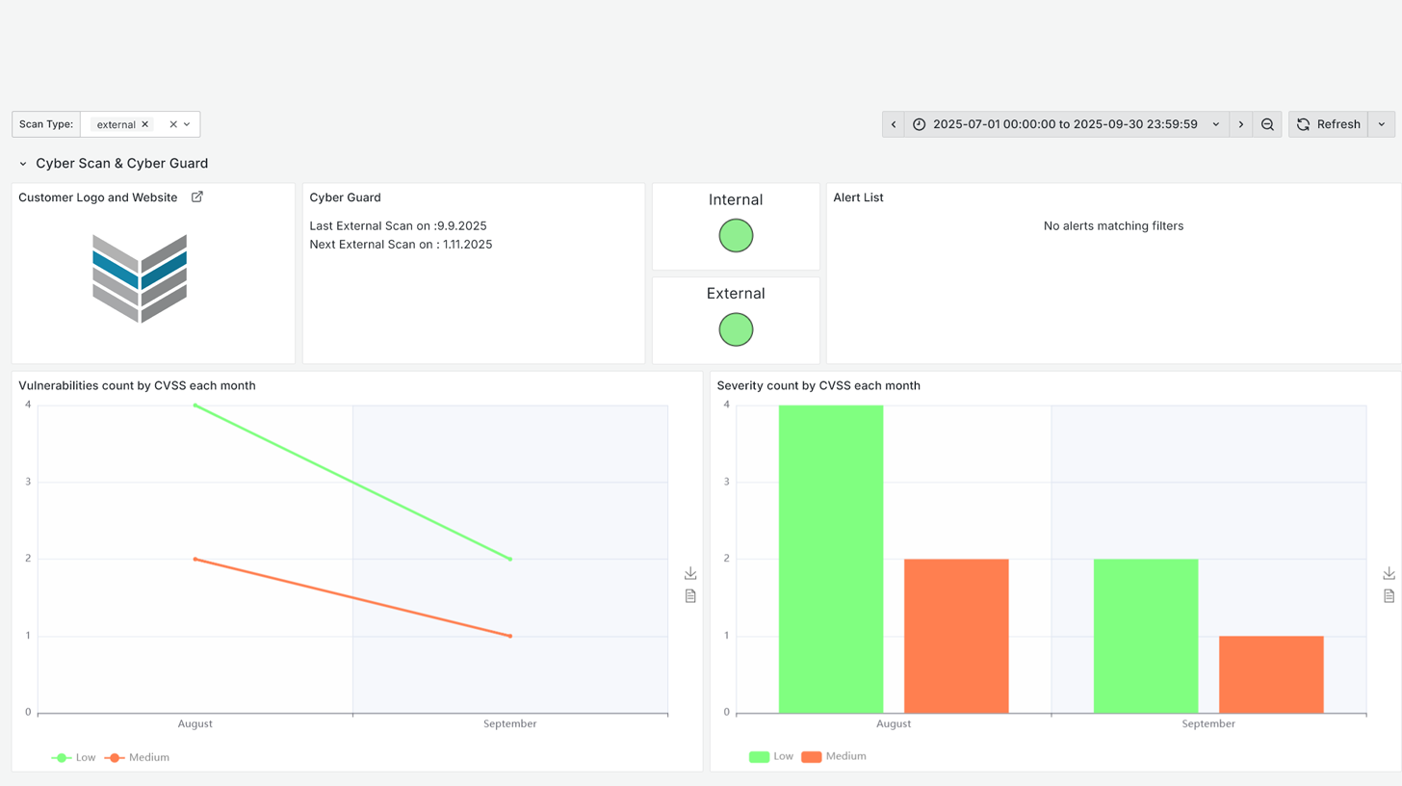Click the Refresh button

click(1328, 124)
